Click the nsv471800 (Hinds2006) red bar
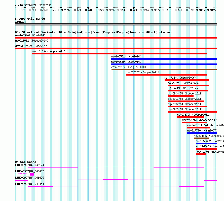224x201 pixels. [186, 80]
